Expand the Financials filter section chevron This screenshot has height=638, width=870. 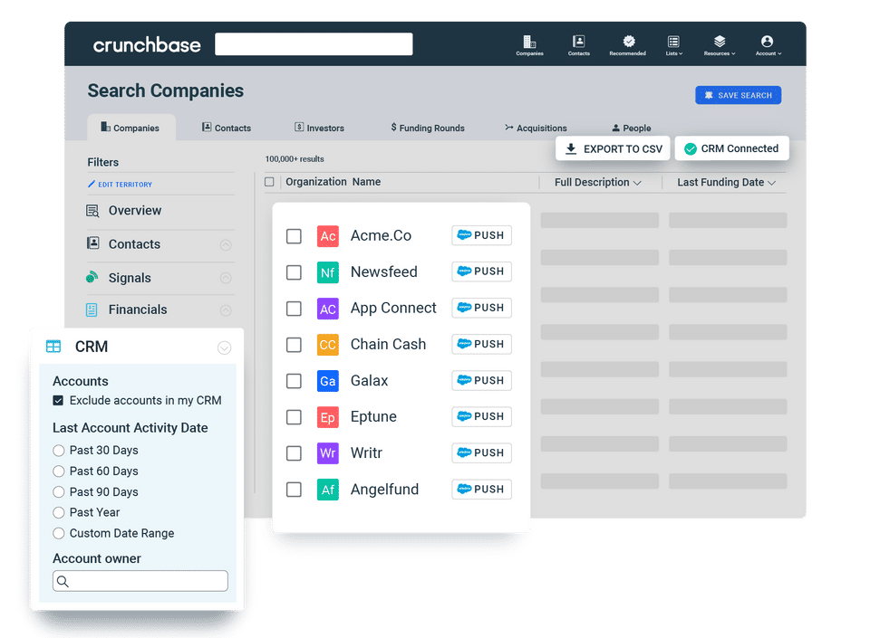[x=226, y=310]
